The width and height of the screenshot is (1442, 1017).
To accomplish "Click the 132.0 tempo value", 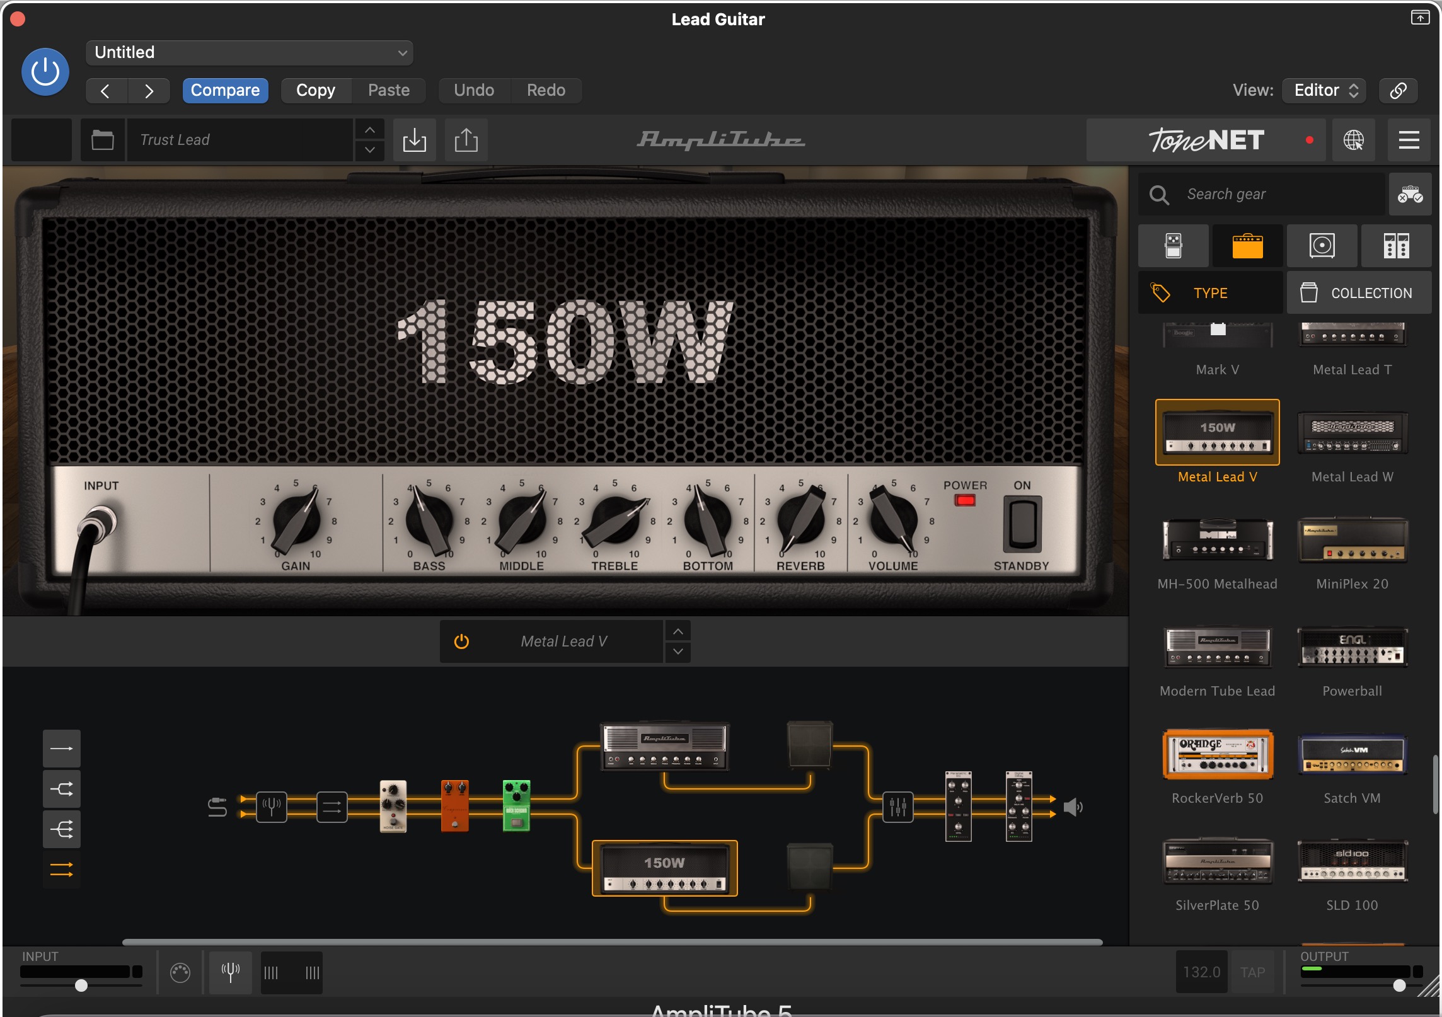I will (1202, 972).
